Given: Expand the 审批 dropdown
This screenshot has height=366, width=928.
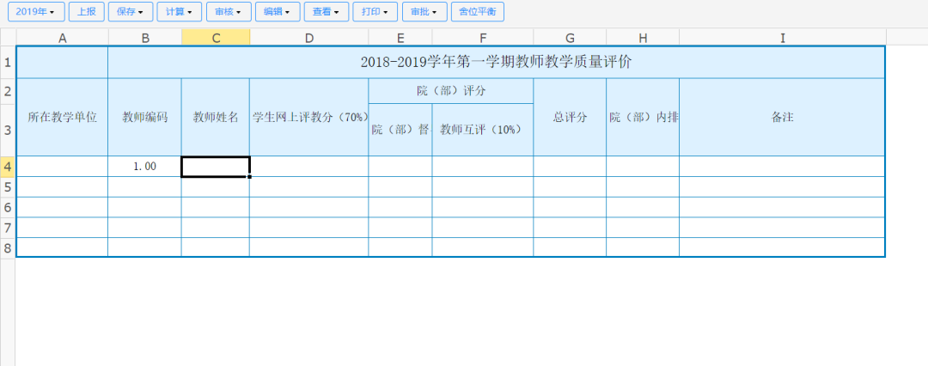Looking at the screenshot, I should [424, 12].
